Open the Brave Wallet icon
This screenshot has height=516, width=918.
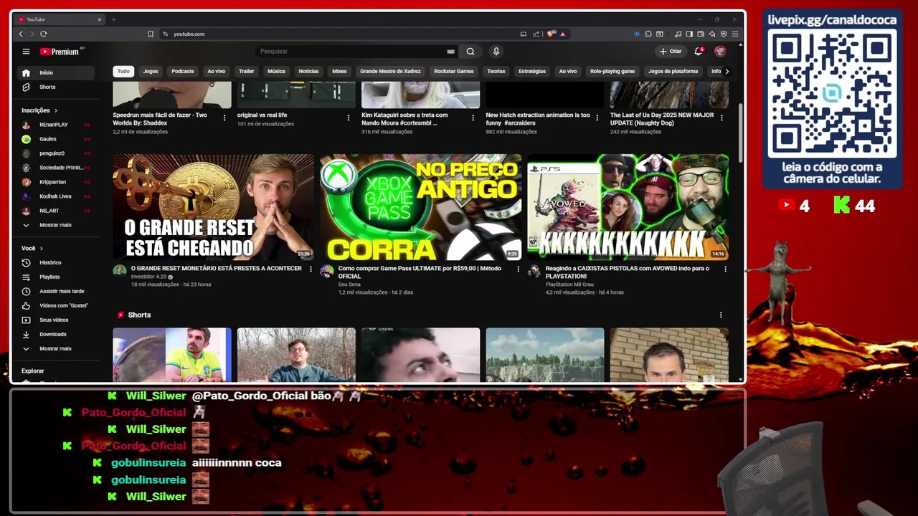(x=701, y=34)
